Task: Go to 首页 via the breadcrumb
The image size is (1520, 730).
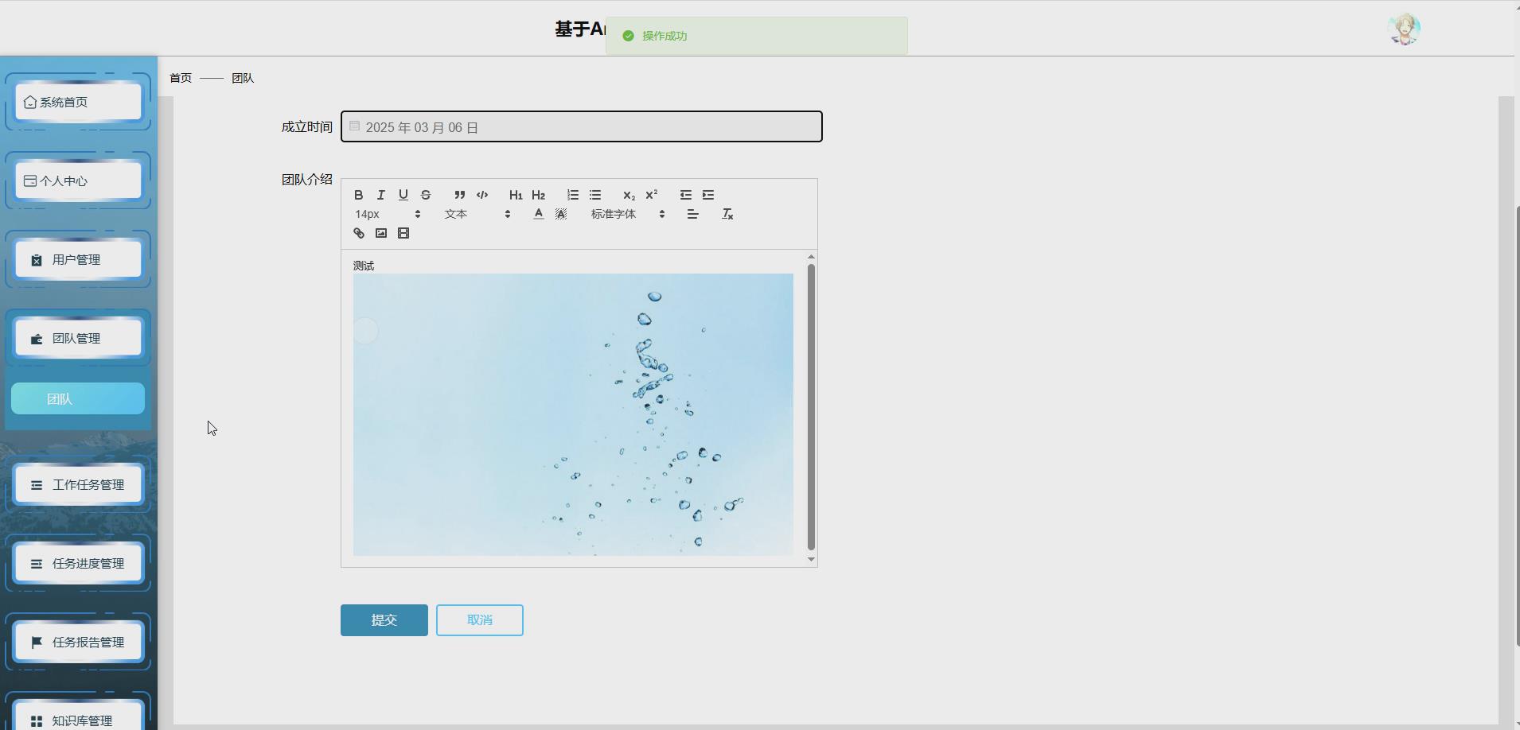Action: 181,78
